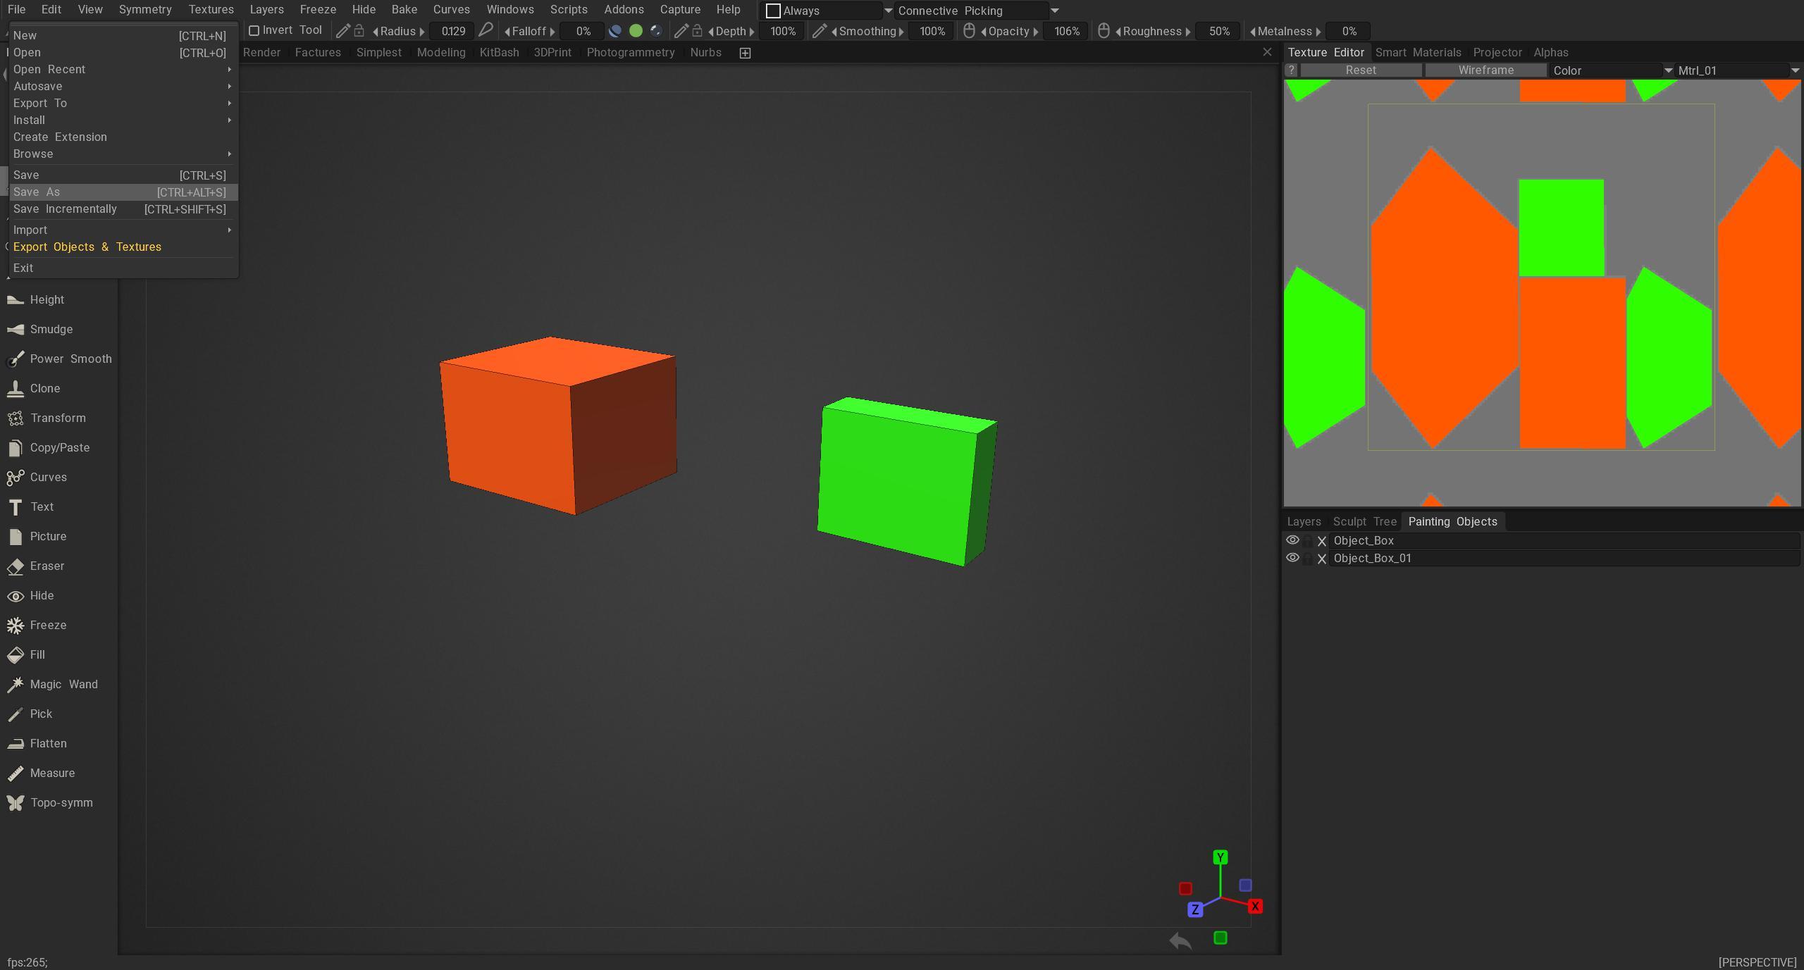Select the Smudge tool icon
Viewport: 1804px width, 970px height.
click(15, 330)
